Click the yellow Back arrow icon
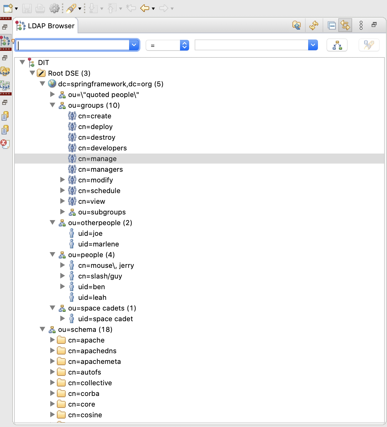The image size is (387, 427). [145, 8]
